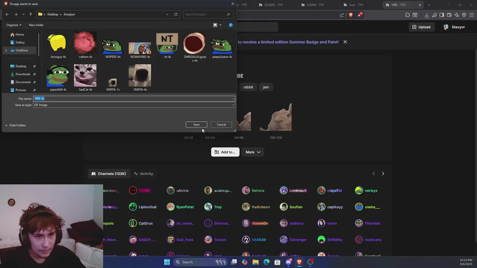The image size is (477, 268).
Task: Click the Save button
Action: pyautogui.click(x=196, y=125)
